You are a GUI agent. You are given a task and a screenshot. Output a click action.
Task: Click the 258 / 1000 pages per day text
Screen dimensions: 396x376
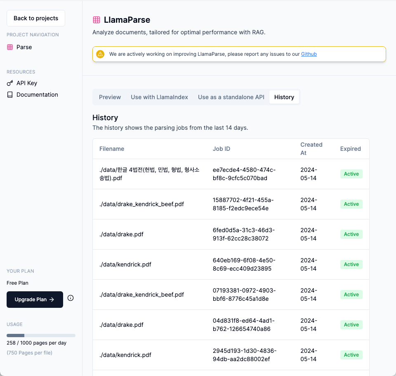coord(36,343)
